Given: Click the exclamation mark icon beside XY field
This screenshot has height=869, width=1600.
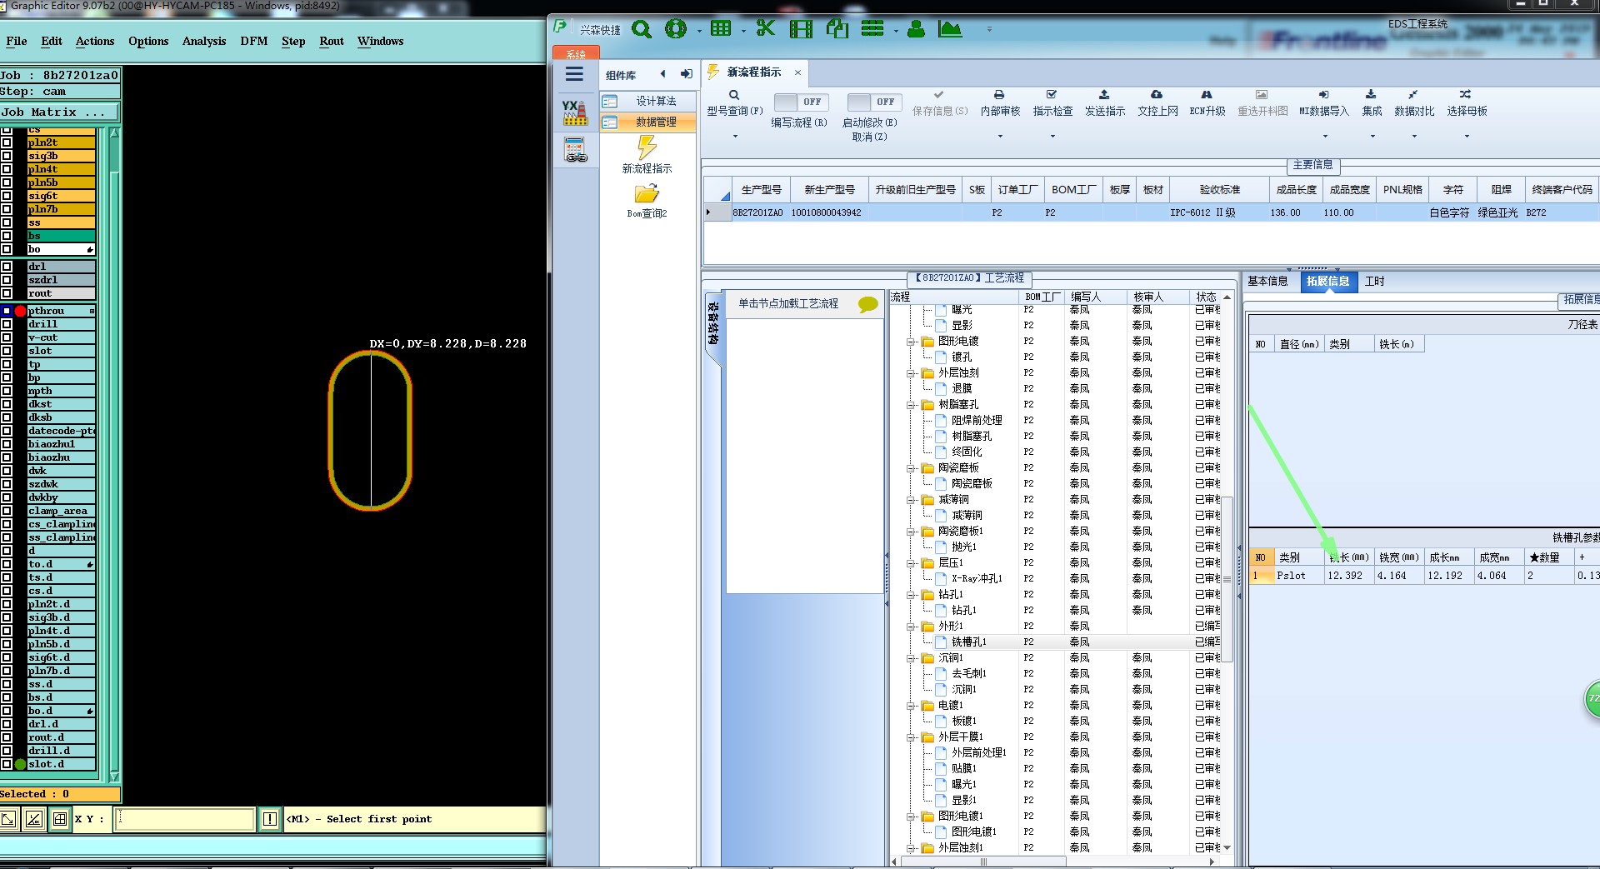Looking at the screenshot, I should pyautogui.click(x=270, y=819).
